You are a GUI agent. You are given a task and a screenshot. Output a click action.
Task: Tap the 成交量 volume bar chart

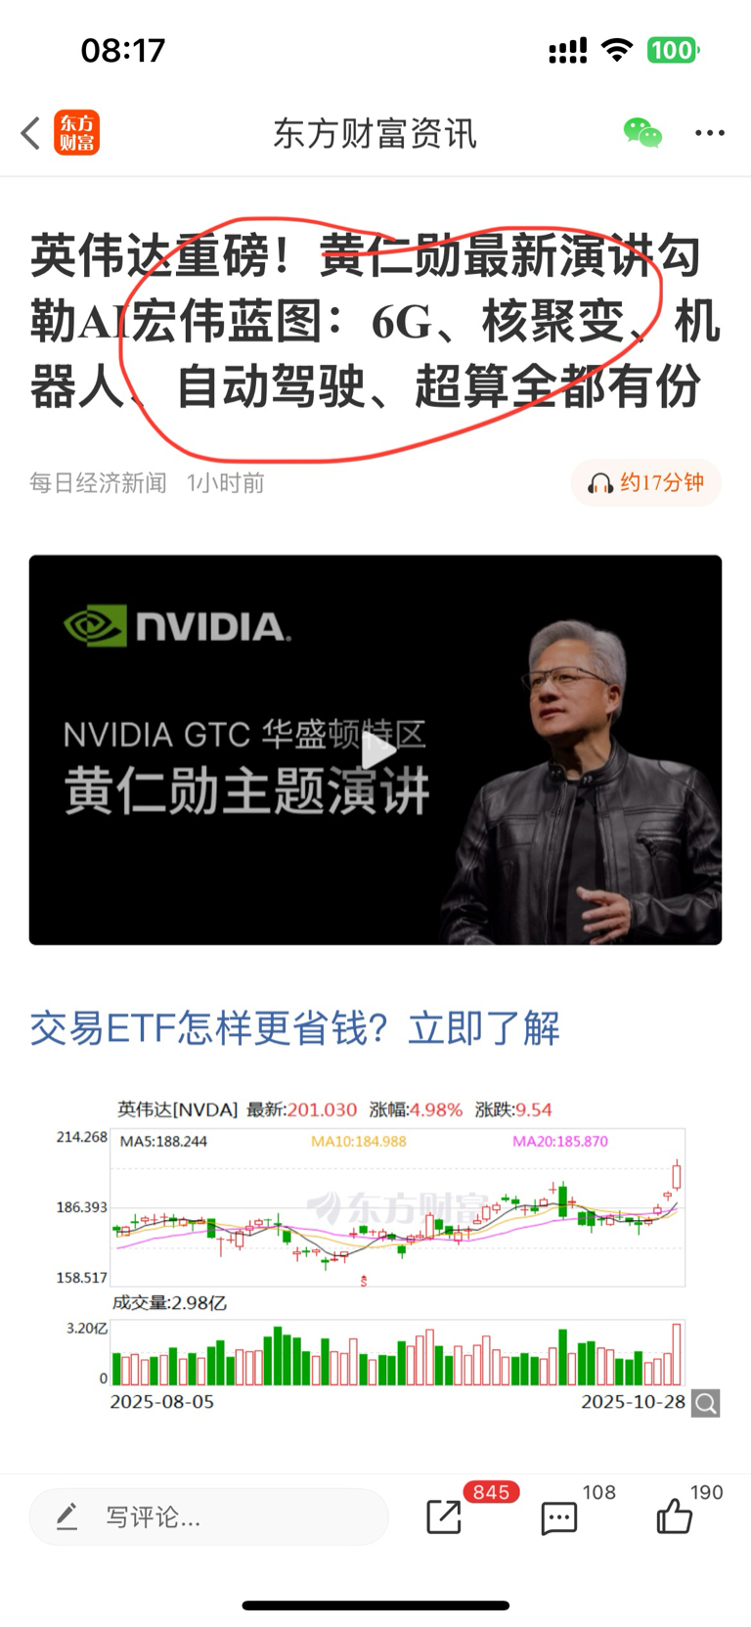398,1353
